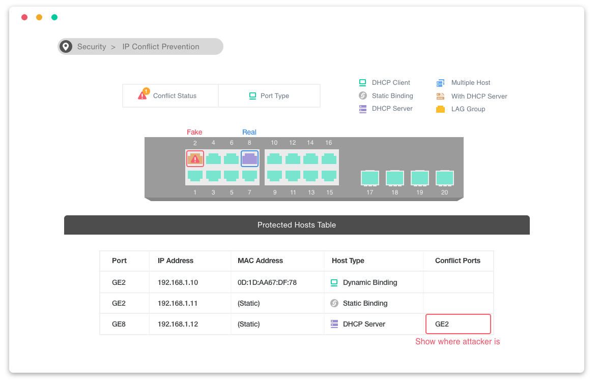This screenshot has width=599, height=390.
Task: Select the real DHCP server port 8
Action: click(x=249, y=159)
